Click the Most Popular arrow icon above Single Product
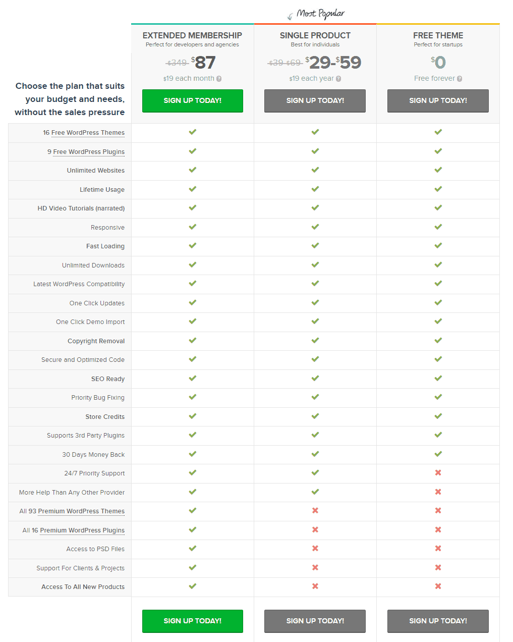The image size is (513, 642). coord(290,17)
